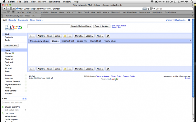196x122 pixels.
Task: Click the Call phone icon
Action: tap(3, 113)
